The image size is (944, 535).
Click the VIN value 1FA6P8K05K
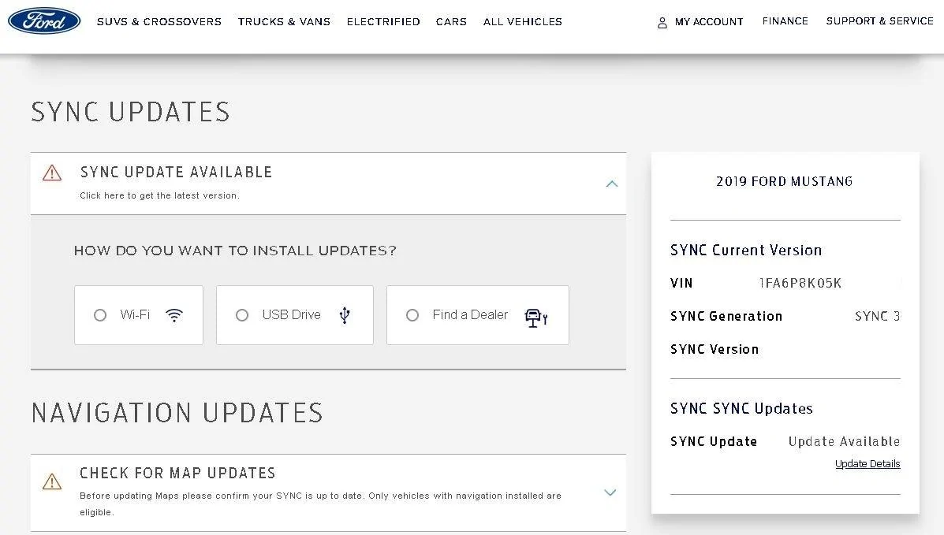click(800, 283)
